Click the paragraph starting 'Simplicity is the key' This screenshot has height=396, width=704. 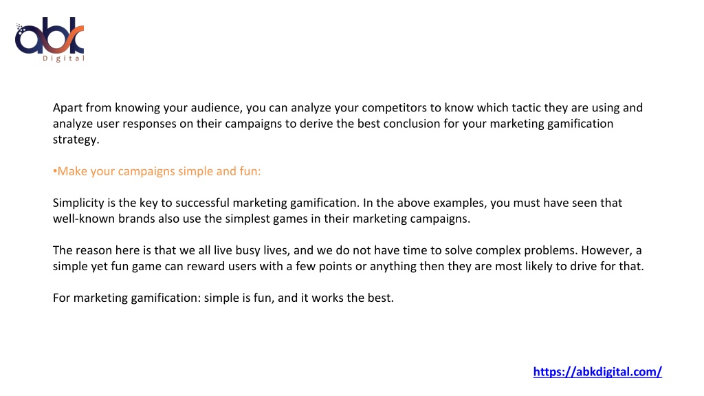(337, 210)
